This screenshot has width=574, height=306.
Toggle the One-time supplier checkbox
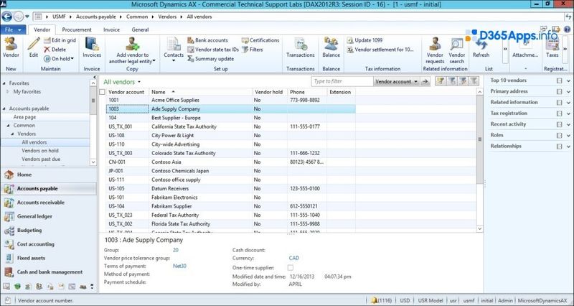click(291, 267)
